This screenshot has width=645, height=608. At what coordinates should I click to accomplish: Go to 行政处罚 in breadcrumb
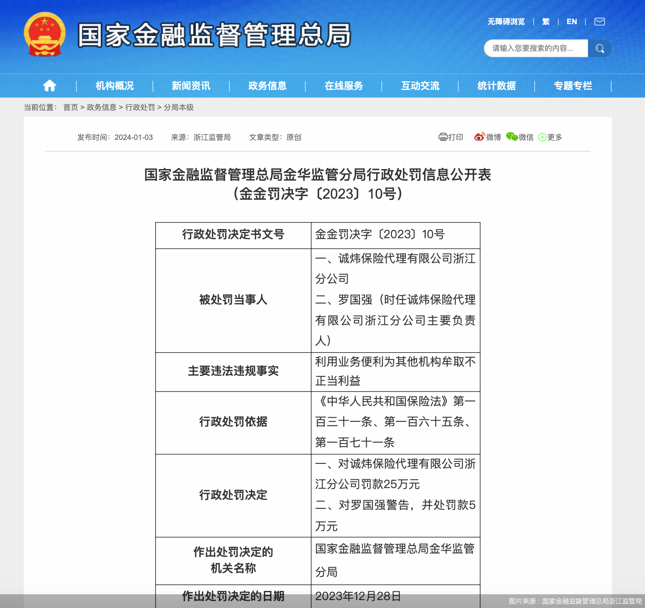coord(140,107)
